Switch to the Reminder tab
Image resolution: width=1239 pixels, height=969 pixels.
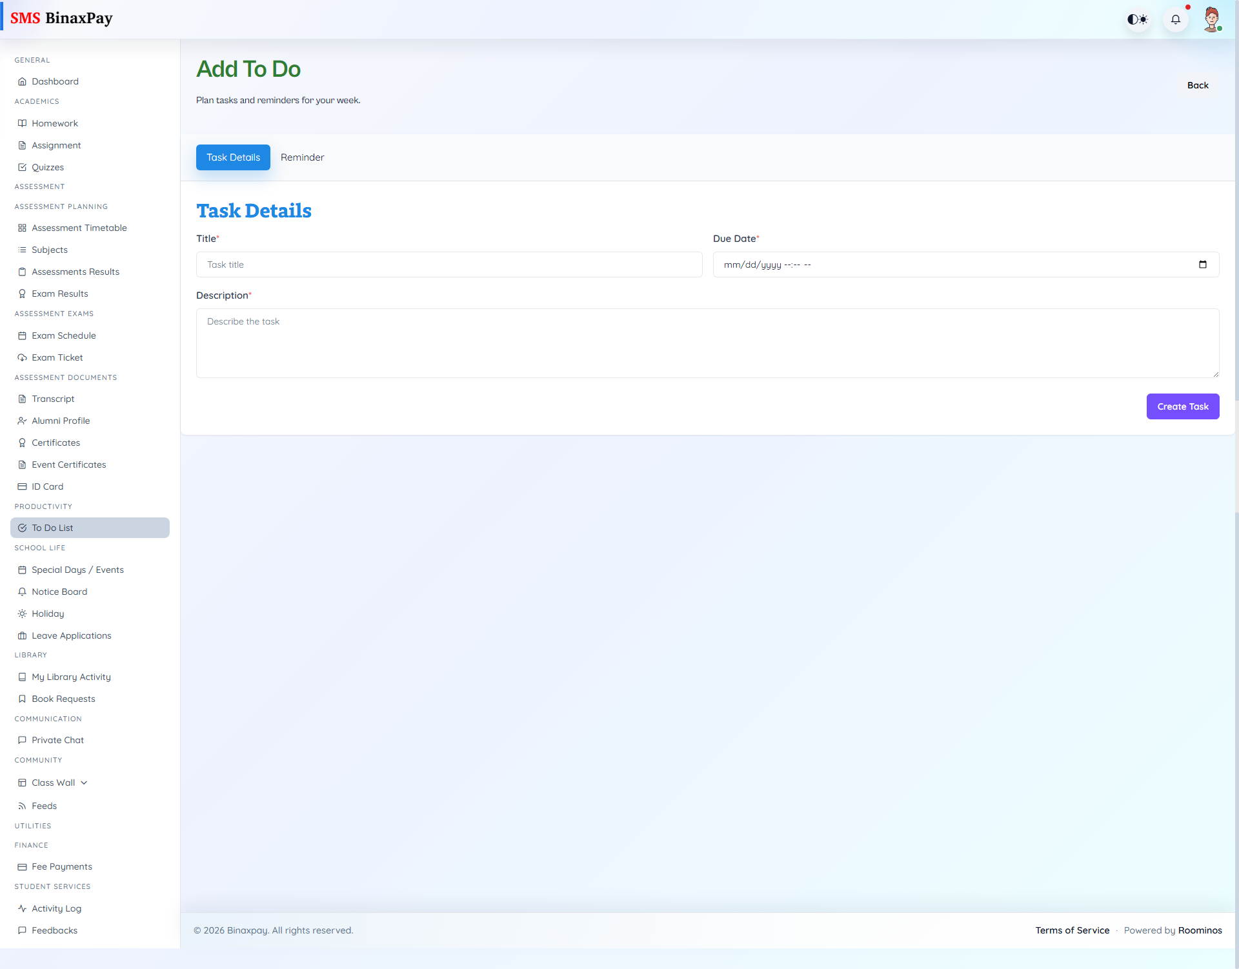(302, 157)
